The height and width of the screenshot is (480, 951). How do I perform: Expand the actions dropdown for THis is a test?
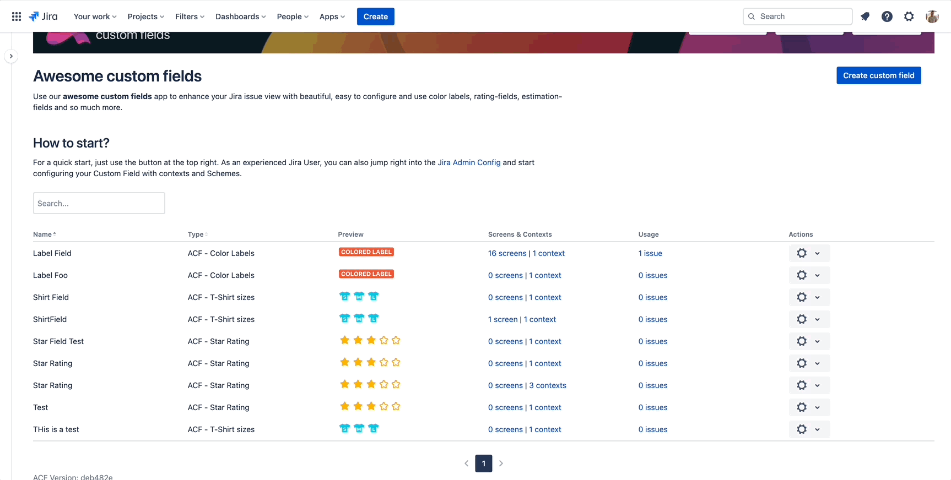818,429
